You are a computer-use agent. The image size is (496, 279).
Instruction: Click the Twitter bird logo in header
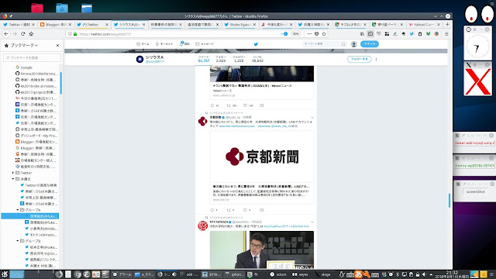point(256,44)
